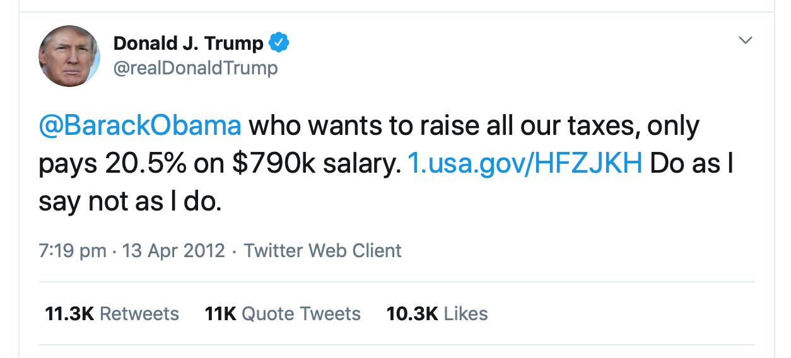
Task: Open the Likes list
Action: click(466, 314)
